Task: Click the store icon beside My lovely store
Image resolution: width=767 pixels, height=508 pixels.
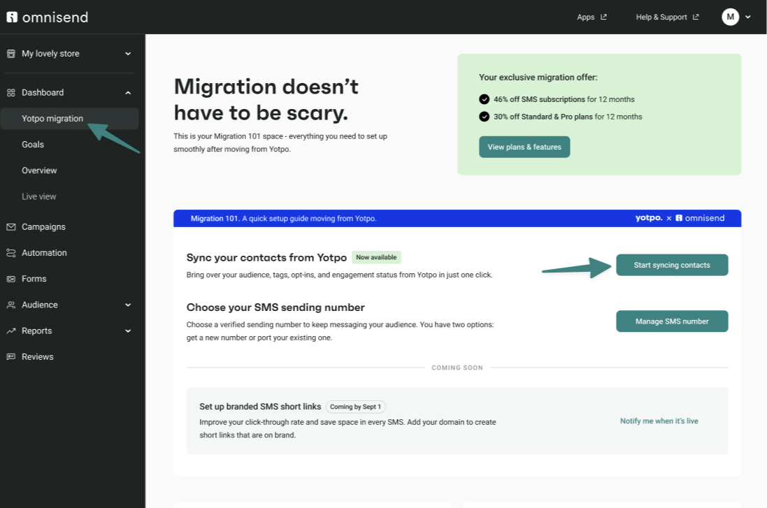Action: [11, 54]
